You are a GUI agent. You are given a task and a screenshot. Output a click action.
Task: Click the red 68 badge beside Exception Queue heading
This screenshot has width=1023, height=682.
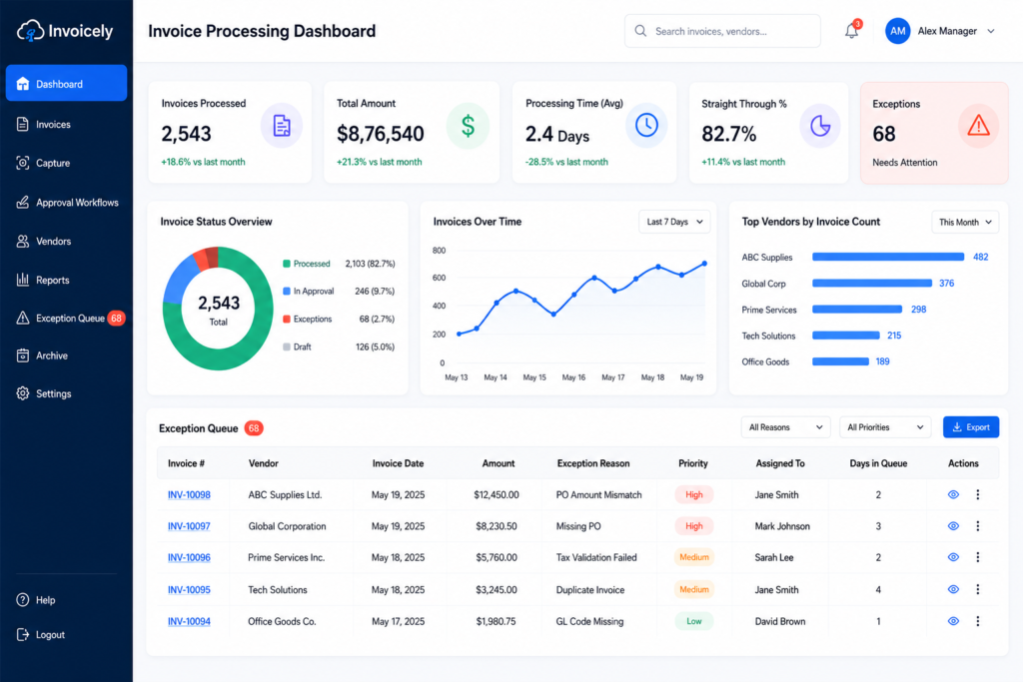[254, 428]
